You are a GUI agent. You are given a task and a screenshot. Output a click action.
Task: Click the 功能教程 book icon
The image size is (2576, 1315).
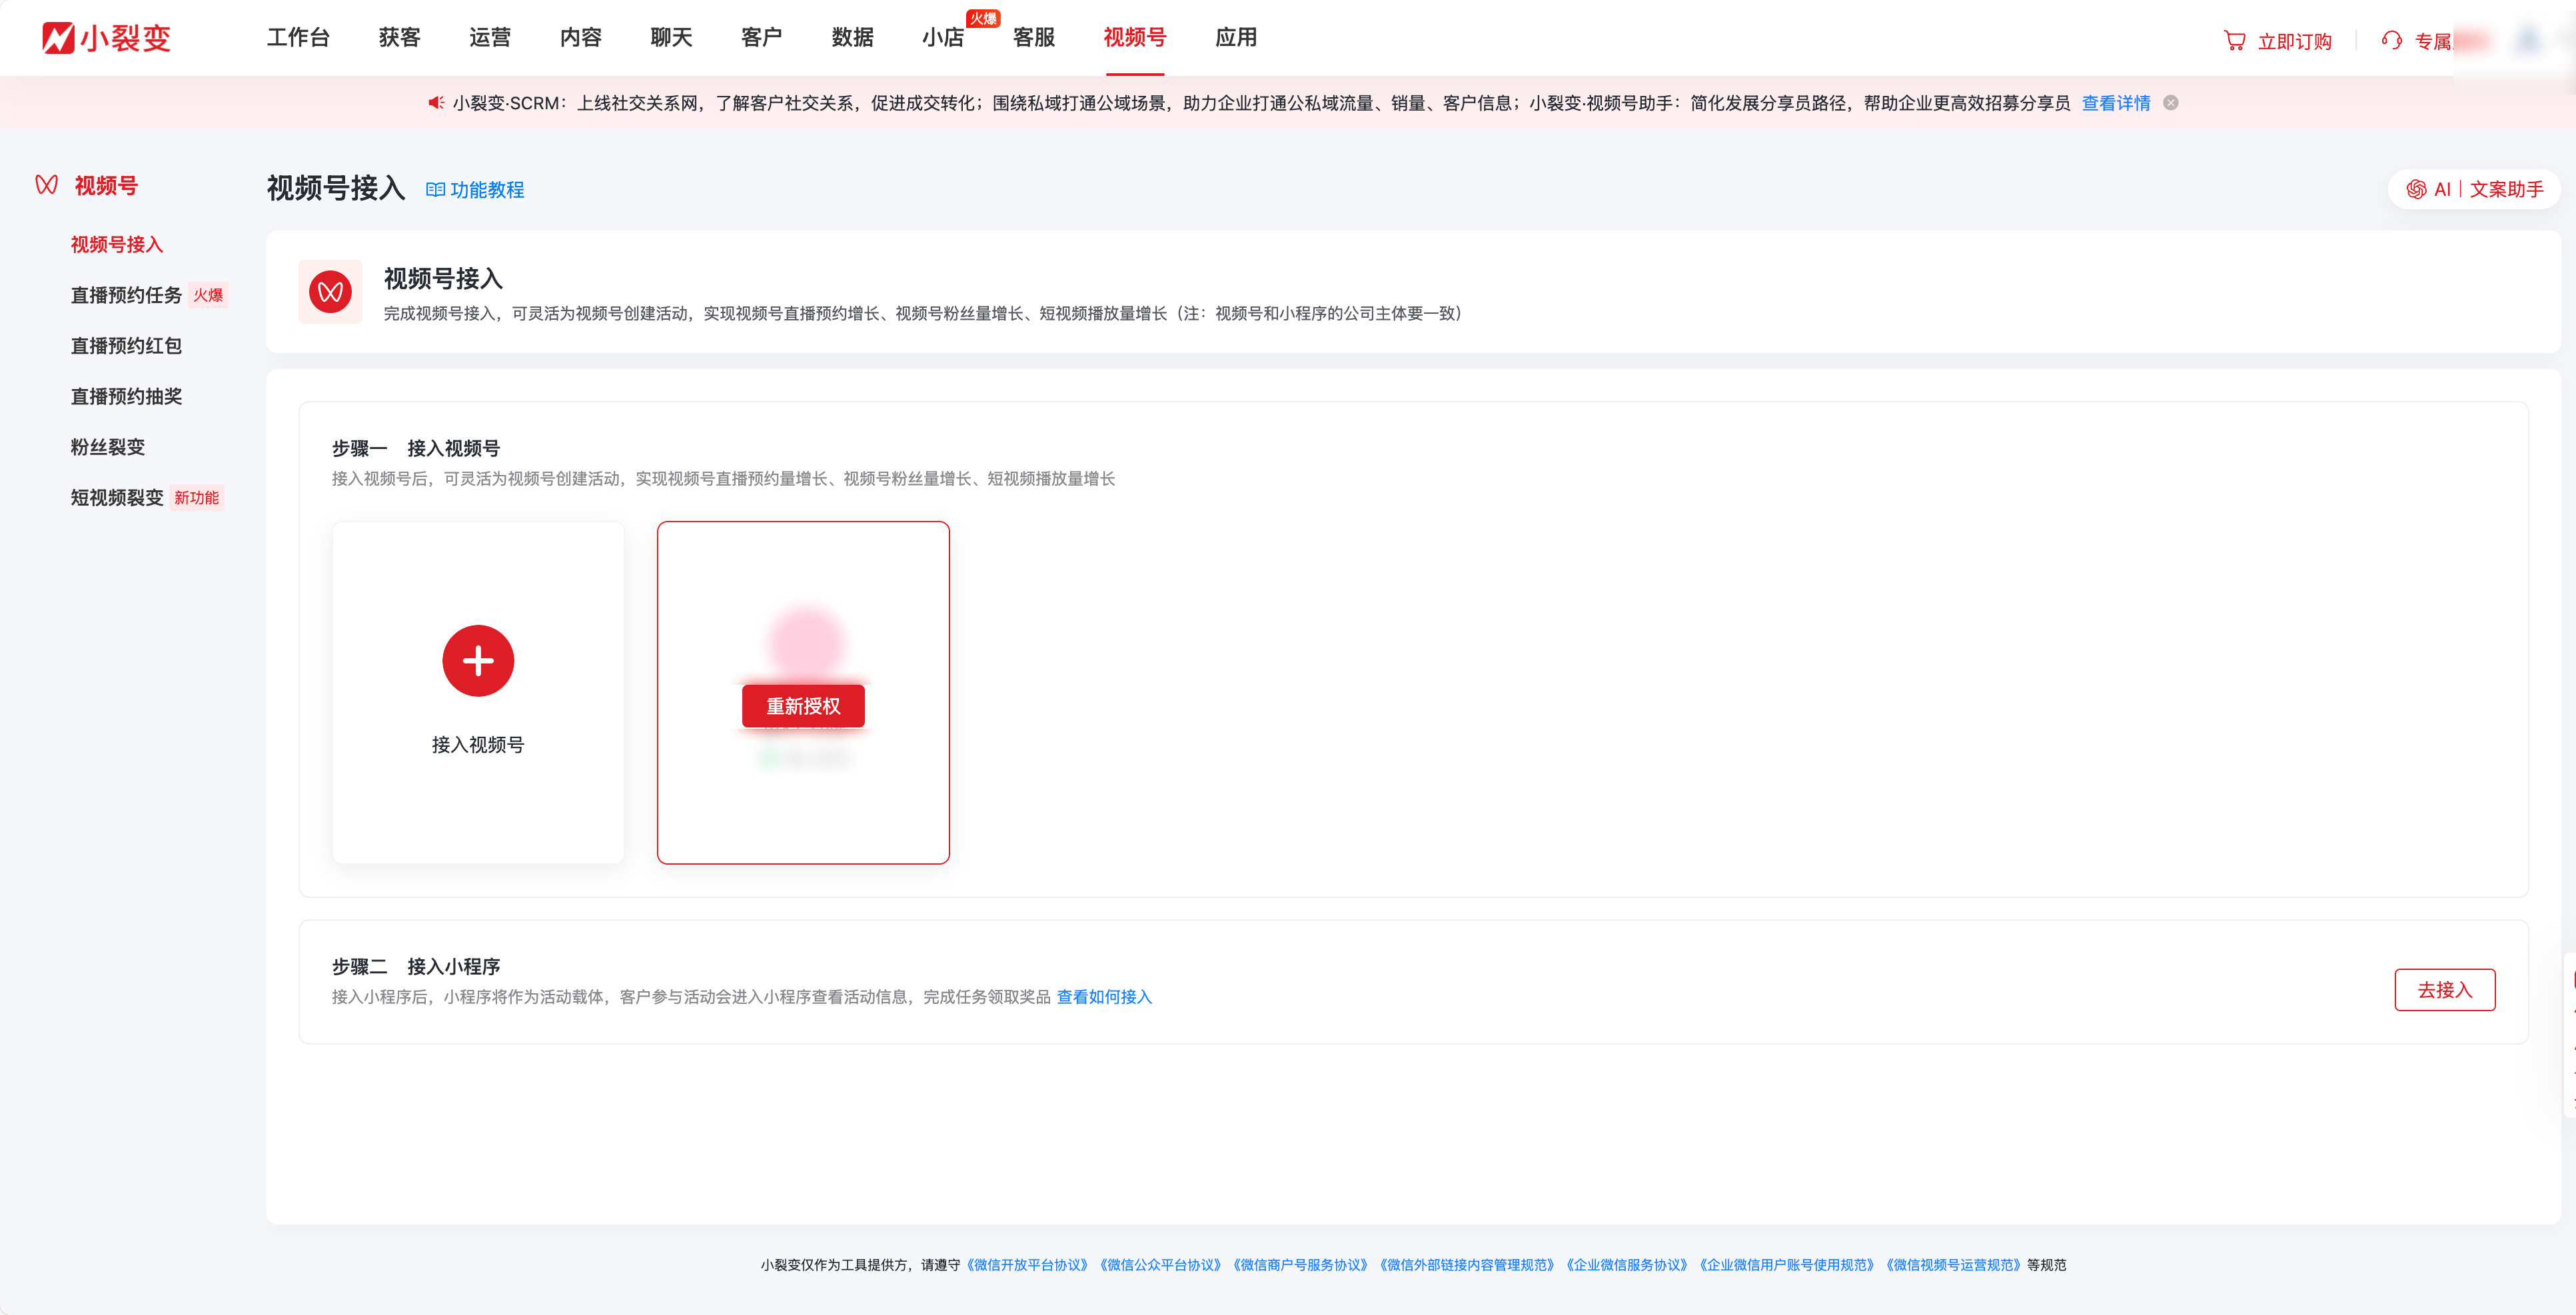[435, 190]
